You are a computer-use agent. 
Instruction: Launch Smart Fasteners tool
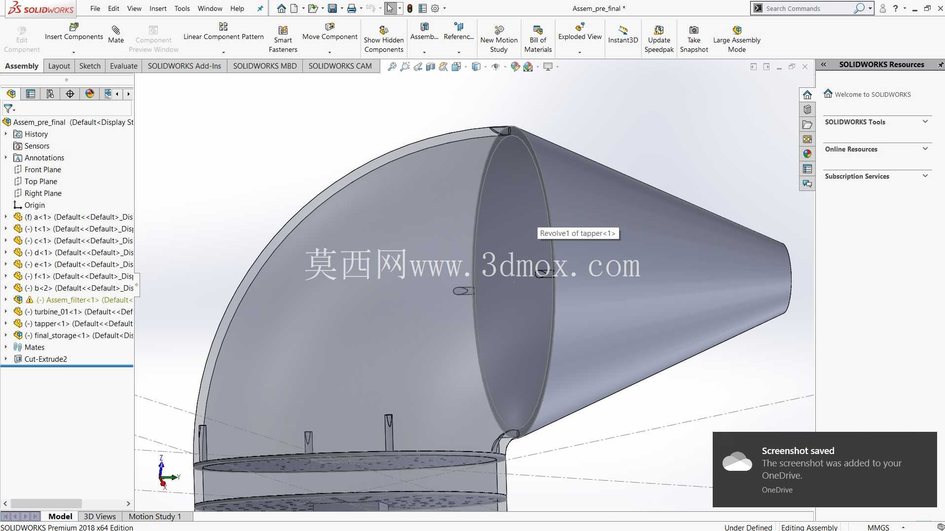click(283, 39)
